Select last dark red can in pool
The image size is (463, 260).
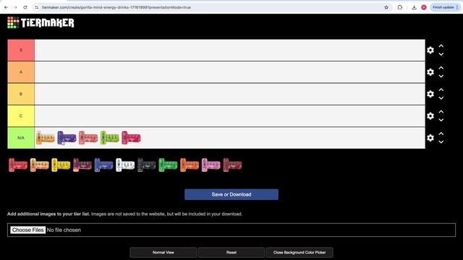coord(232,165)
